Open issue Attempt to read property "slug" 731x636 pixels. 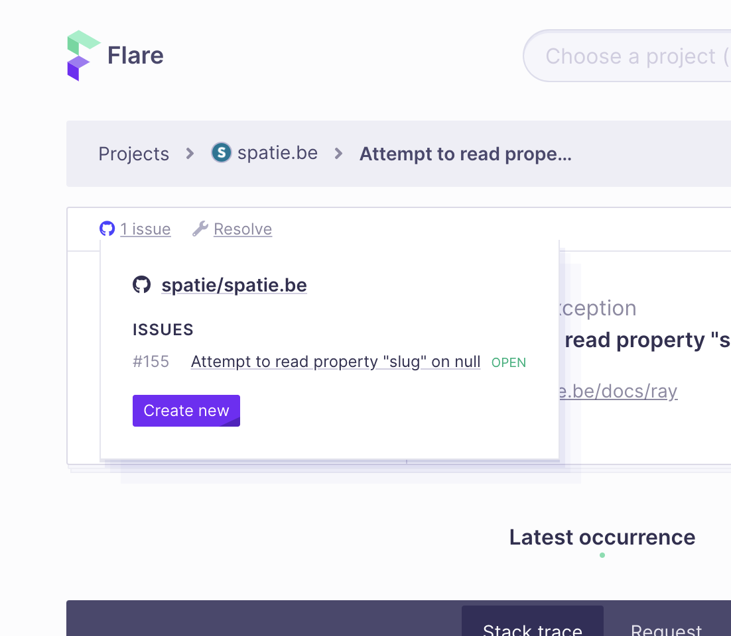(336, 362)
